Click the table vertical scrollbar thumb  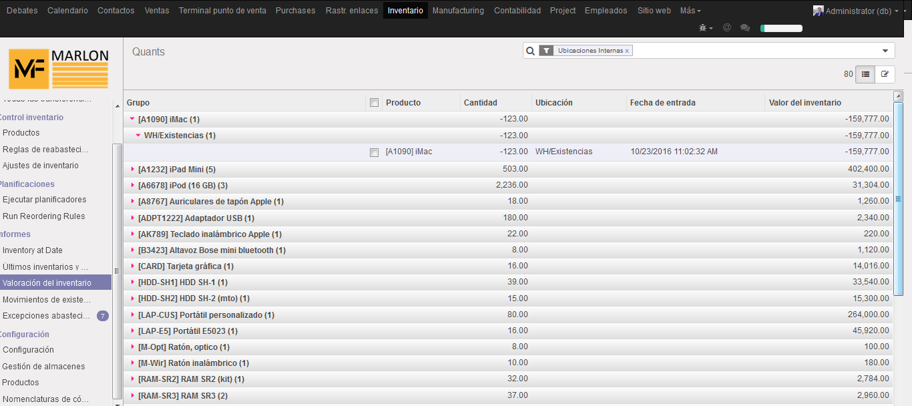(898, 198)
